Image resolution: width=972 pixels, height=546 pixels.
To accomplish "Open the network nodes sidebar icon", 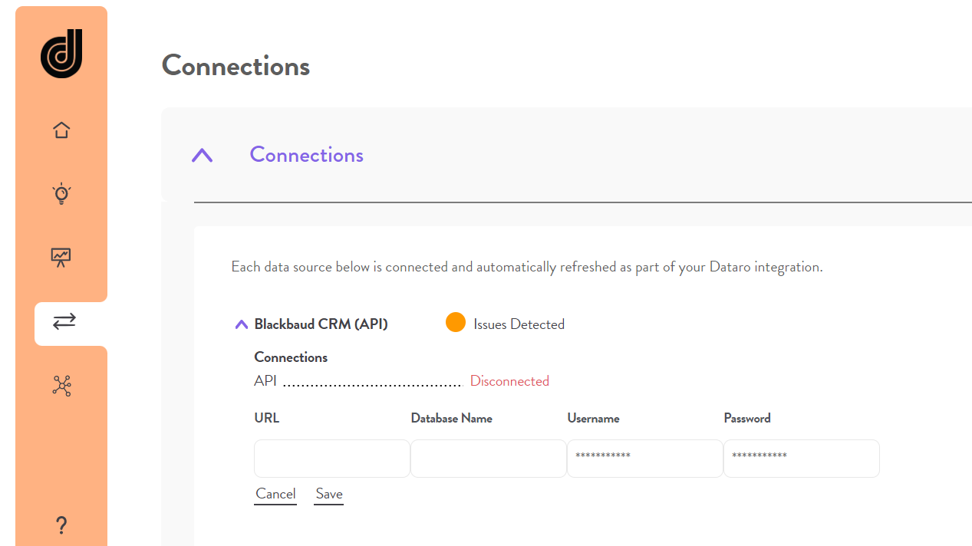I will tap(61, 386).
